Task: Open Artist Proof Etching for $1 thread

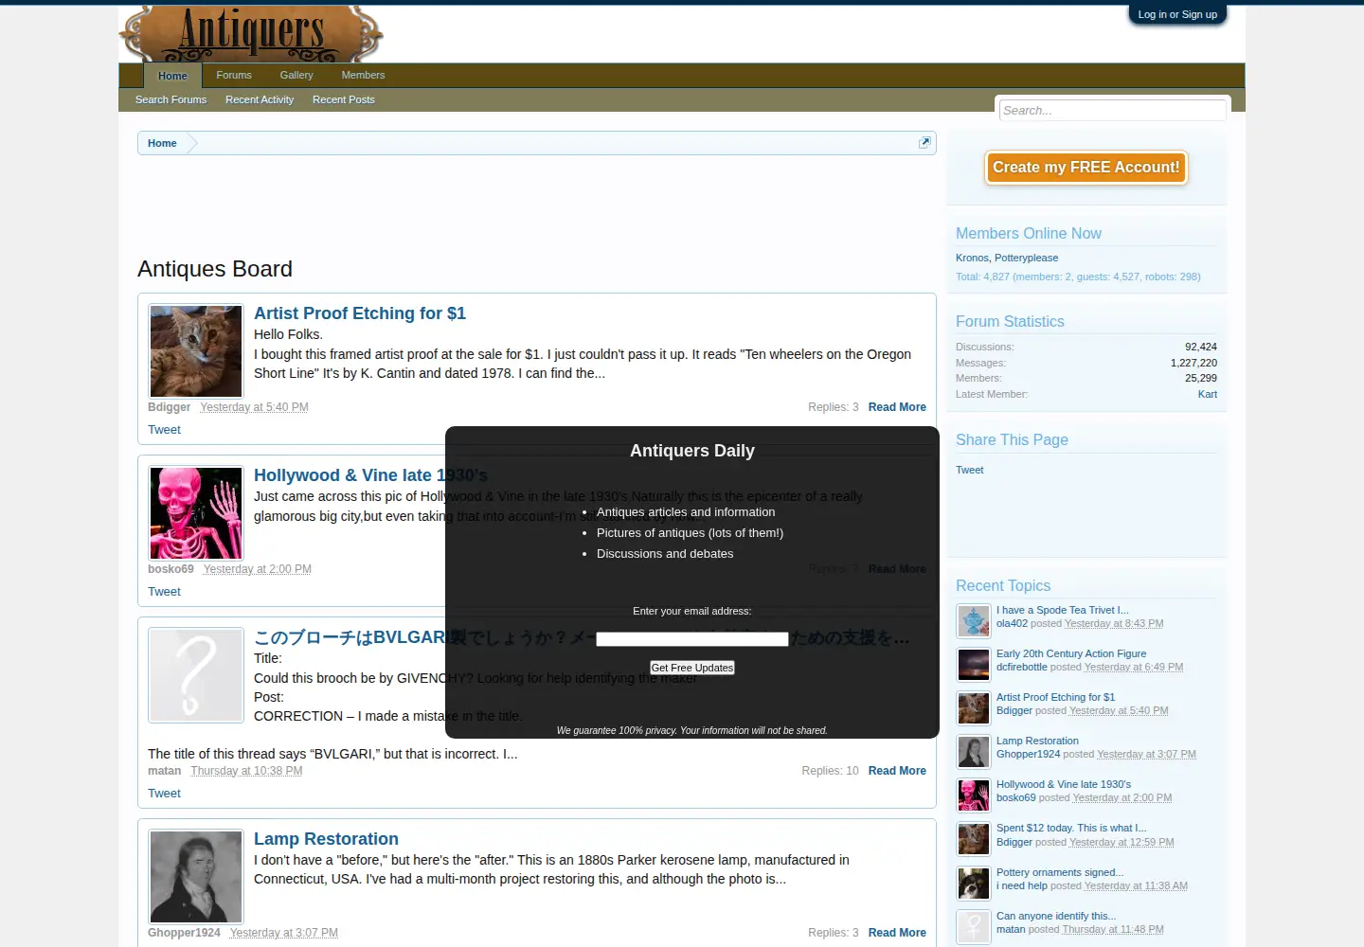Action: [x=360, y=313]
